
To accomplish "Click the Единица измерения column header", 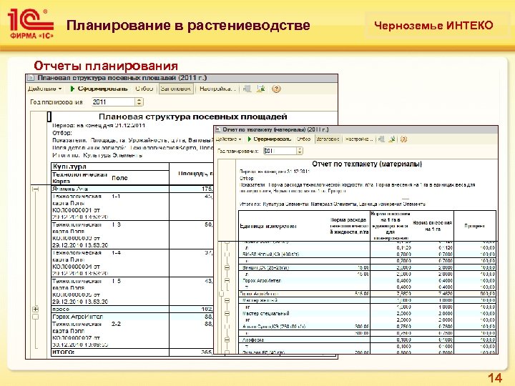I will tap(268, 226).
